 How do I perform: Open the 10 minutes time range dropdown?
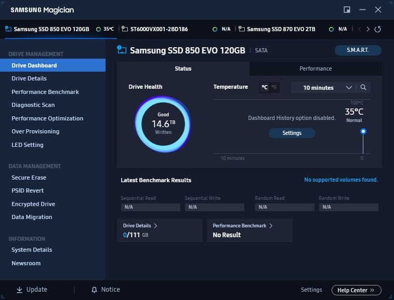(x=323, y=88)
